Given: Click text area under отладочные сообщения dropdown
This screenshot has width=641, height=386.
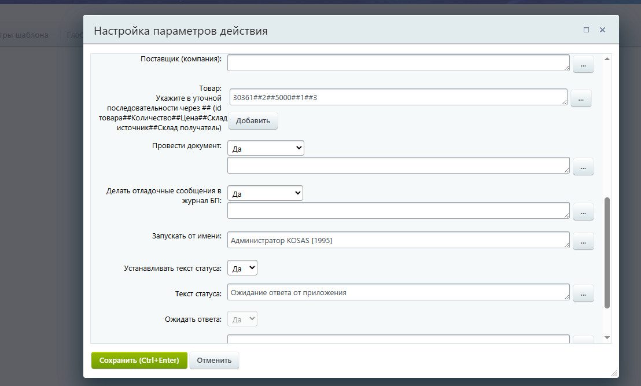Looking at the screenshot, I should click(398, 210).
